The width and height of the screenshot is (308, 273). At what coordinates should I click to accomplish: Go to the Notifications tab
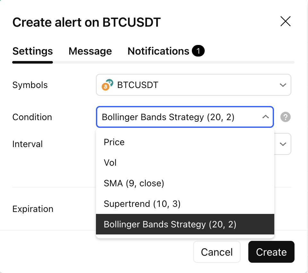tap(158, 51)
